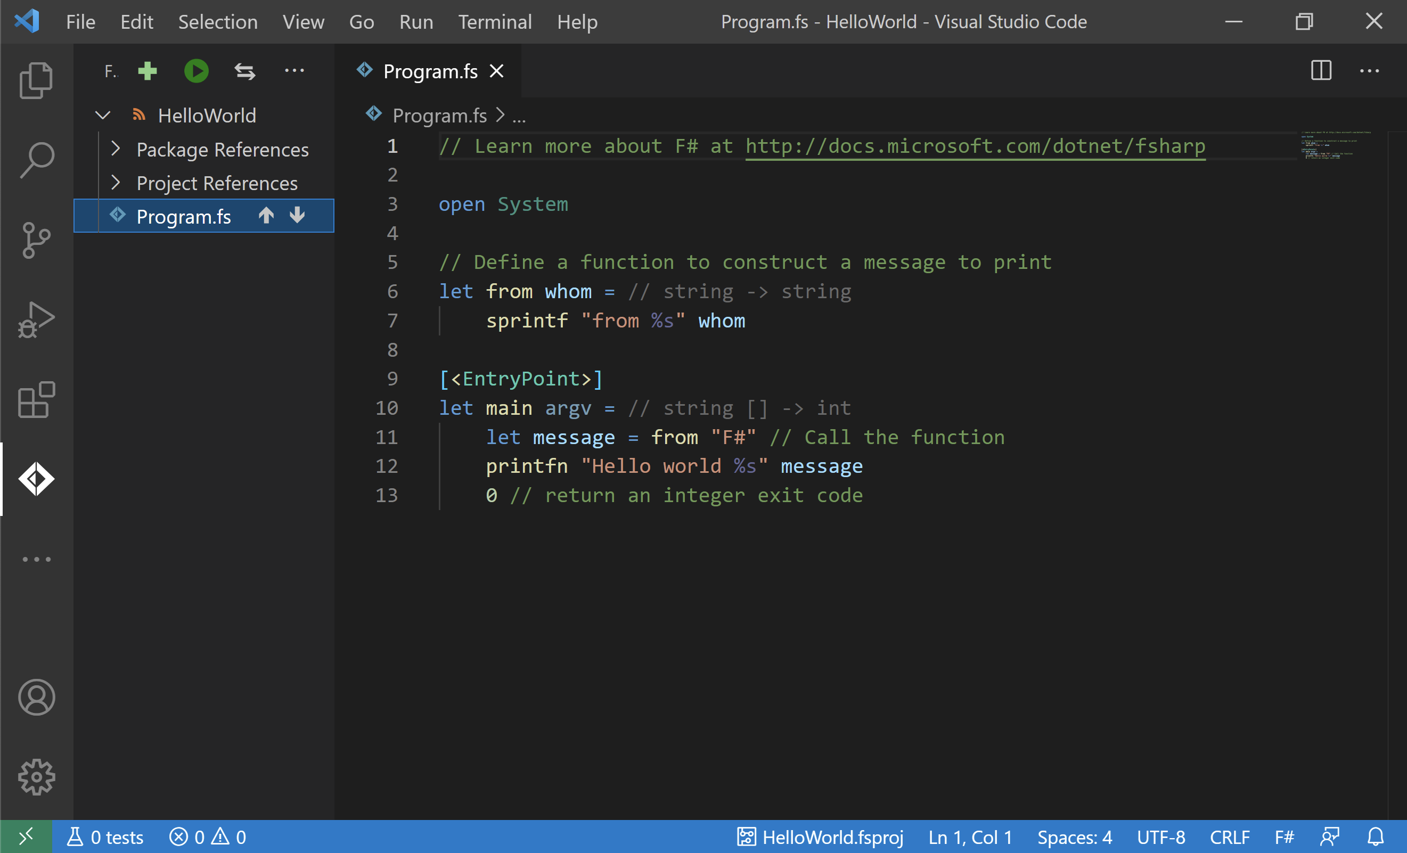Open the Selection menu

coord(218,22)
